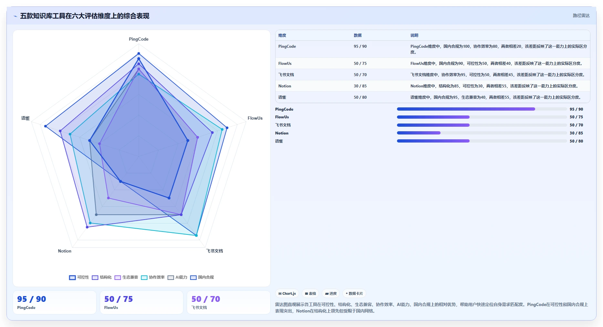Click the Notion axis label on the radar chart
This screenshot has width=603, height=327.
(x=65, y=251)
